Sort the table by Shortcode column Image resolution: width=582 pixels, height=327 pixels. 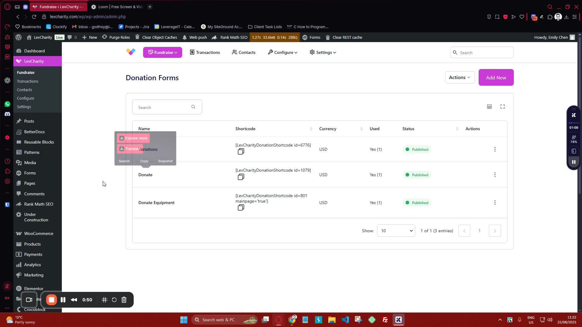pyautogui.click(x=311, y=129)
